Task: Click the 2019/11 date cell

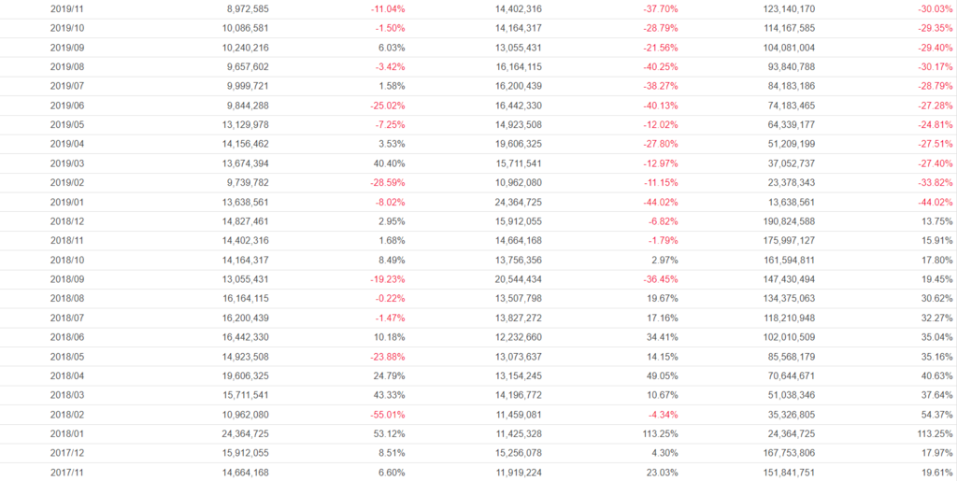Action: tap(66, 8)
